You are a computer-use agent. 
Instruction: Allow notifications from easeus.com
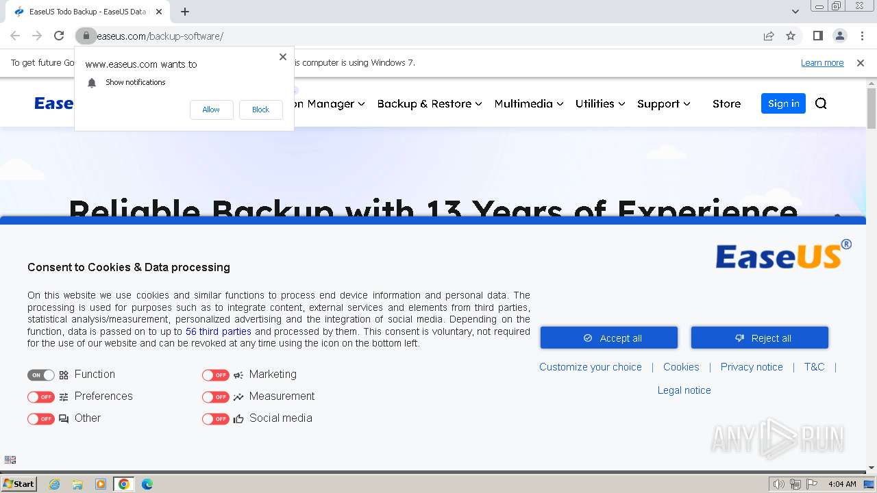pyautogui.click(x=211, y=110)
